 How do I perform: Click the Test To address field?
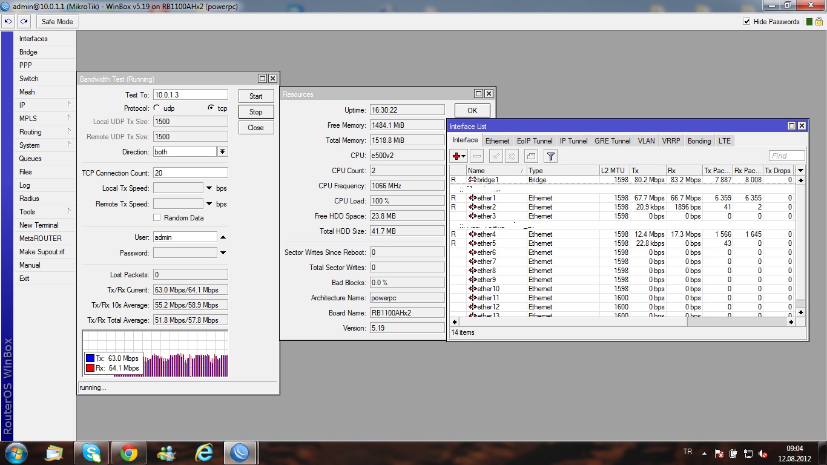[191, 94]
